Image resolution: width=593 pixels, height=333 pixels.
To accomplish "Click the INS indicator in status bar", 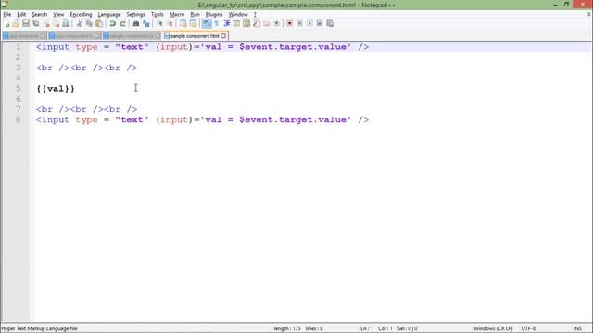I will coord(577,328).
